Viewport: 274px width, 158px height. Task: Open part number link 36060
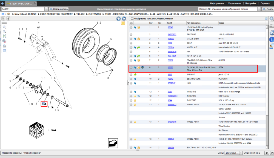pyautogui.click(x=170, y=67)
